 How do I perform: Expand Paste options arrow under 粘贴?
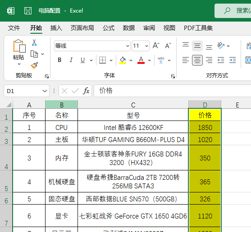(x=19, y=64)
